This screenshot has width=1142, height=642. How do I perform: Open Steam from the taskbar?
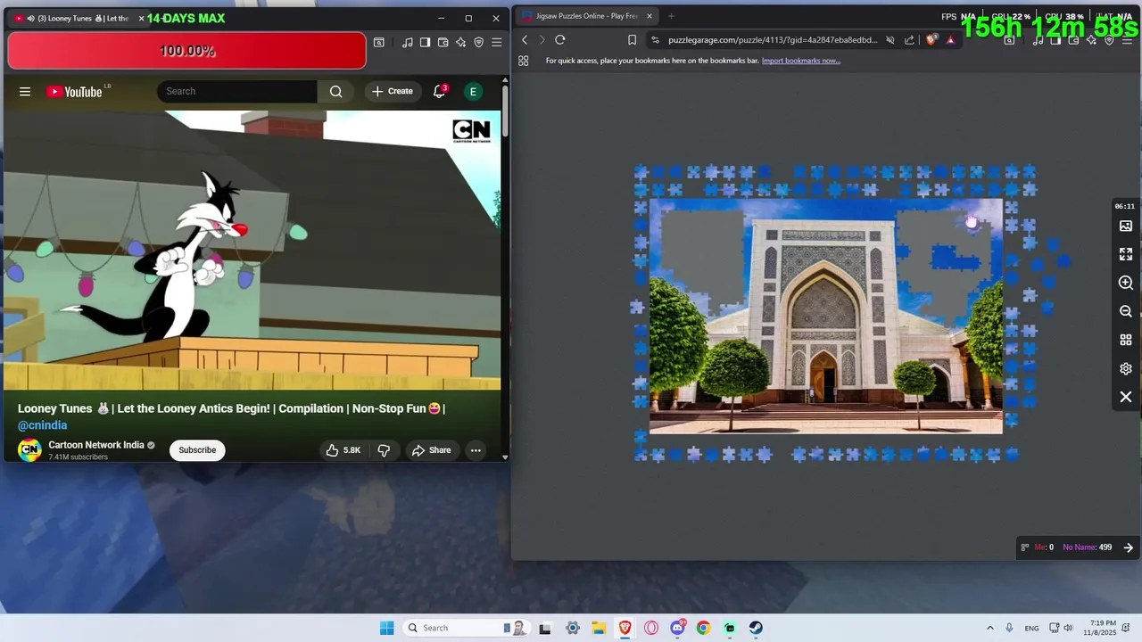point(756,628)
